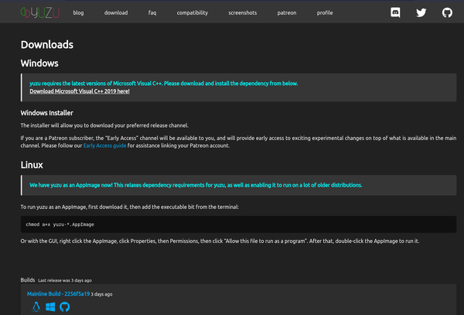Click the AppImage announcement banner
Image resolution: width=464 pixels, height=315 pixels.
pos(238,185)
